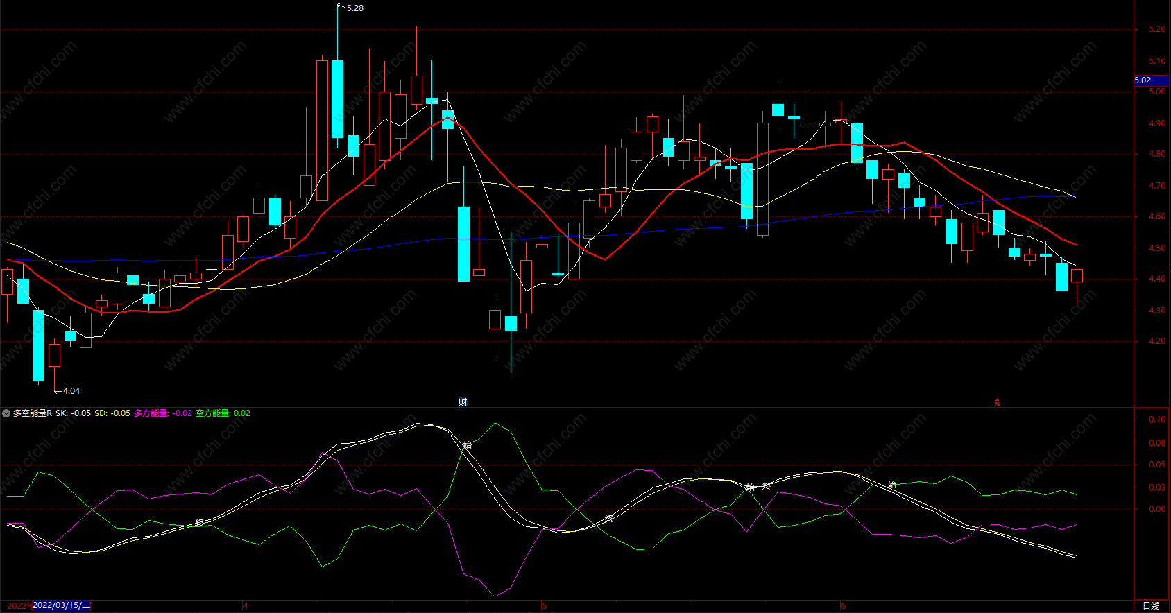1171x613 pixels.
Task: Click the 多空能量R indicator name
Action: (x=32, y=413)
